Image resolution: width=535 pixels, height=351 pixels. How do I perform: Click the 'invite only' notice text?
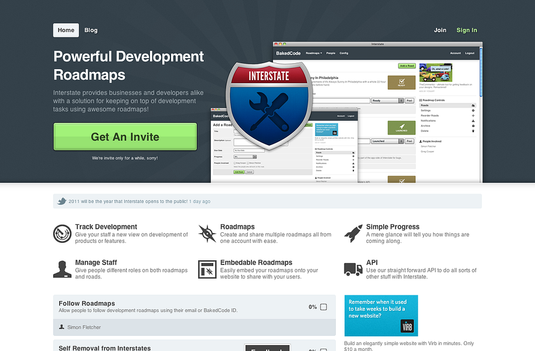click(125, 158)
